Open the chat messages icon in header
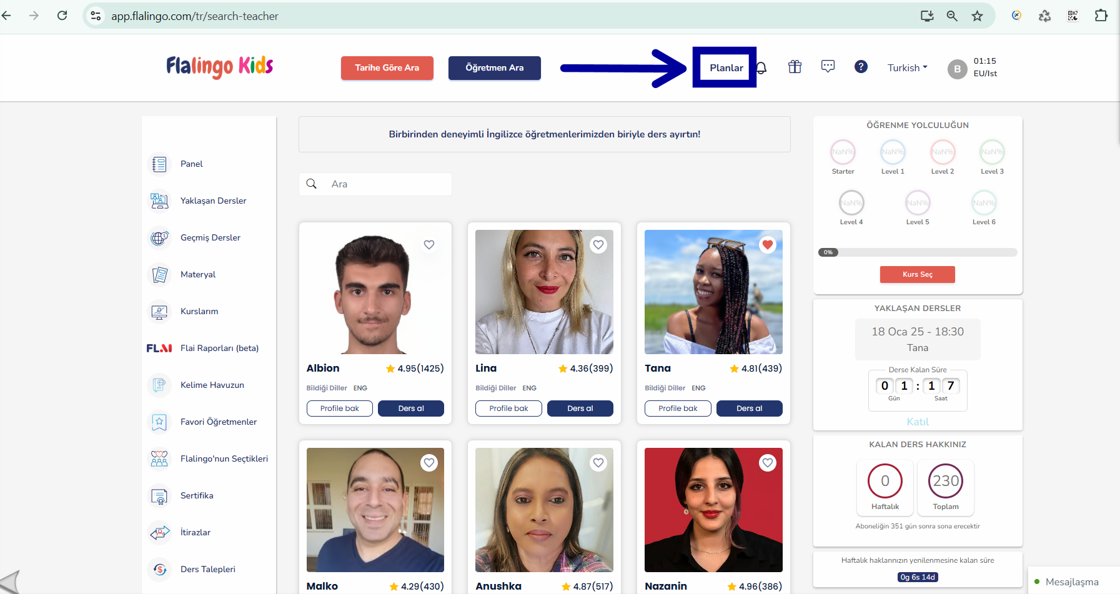Image resolution: width=1120 pixels, height=594 pixels. coord(828,66)
